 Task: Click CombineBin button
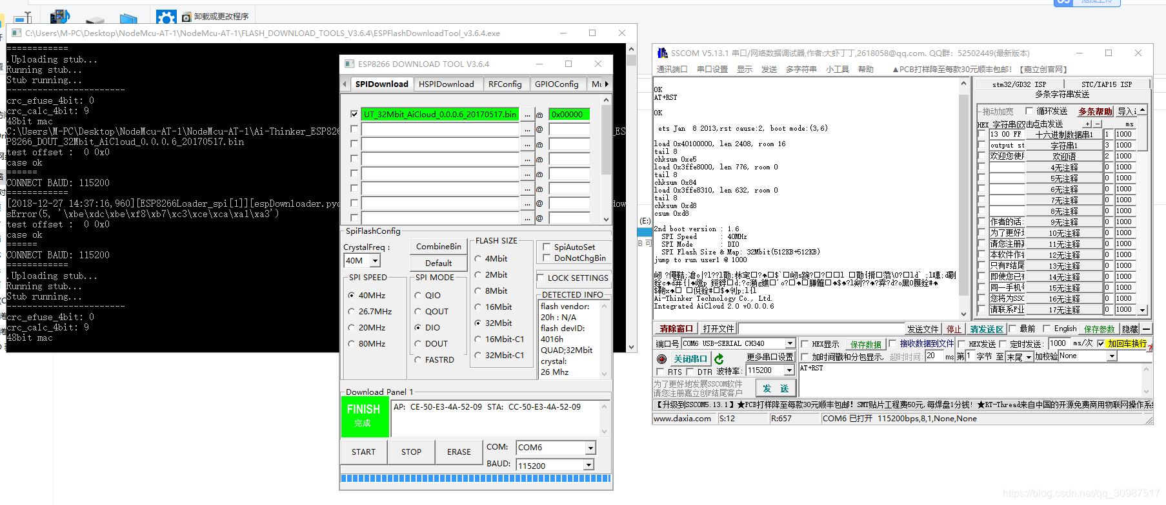pos(438,247)
